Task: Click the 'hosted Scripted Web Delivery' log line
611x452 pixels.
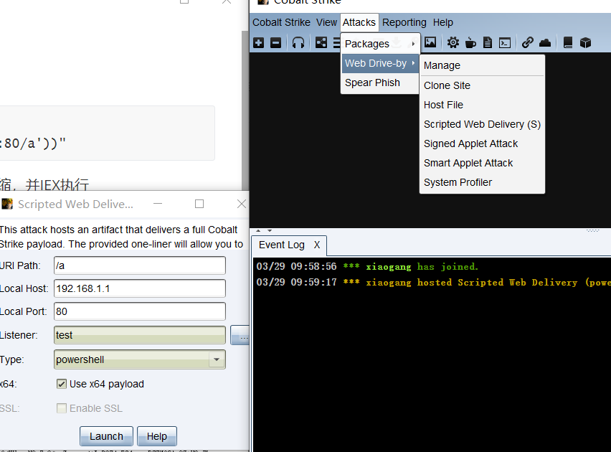Action: pyautogui.click(x=433, y=283)
